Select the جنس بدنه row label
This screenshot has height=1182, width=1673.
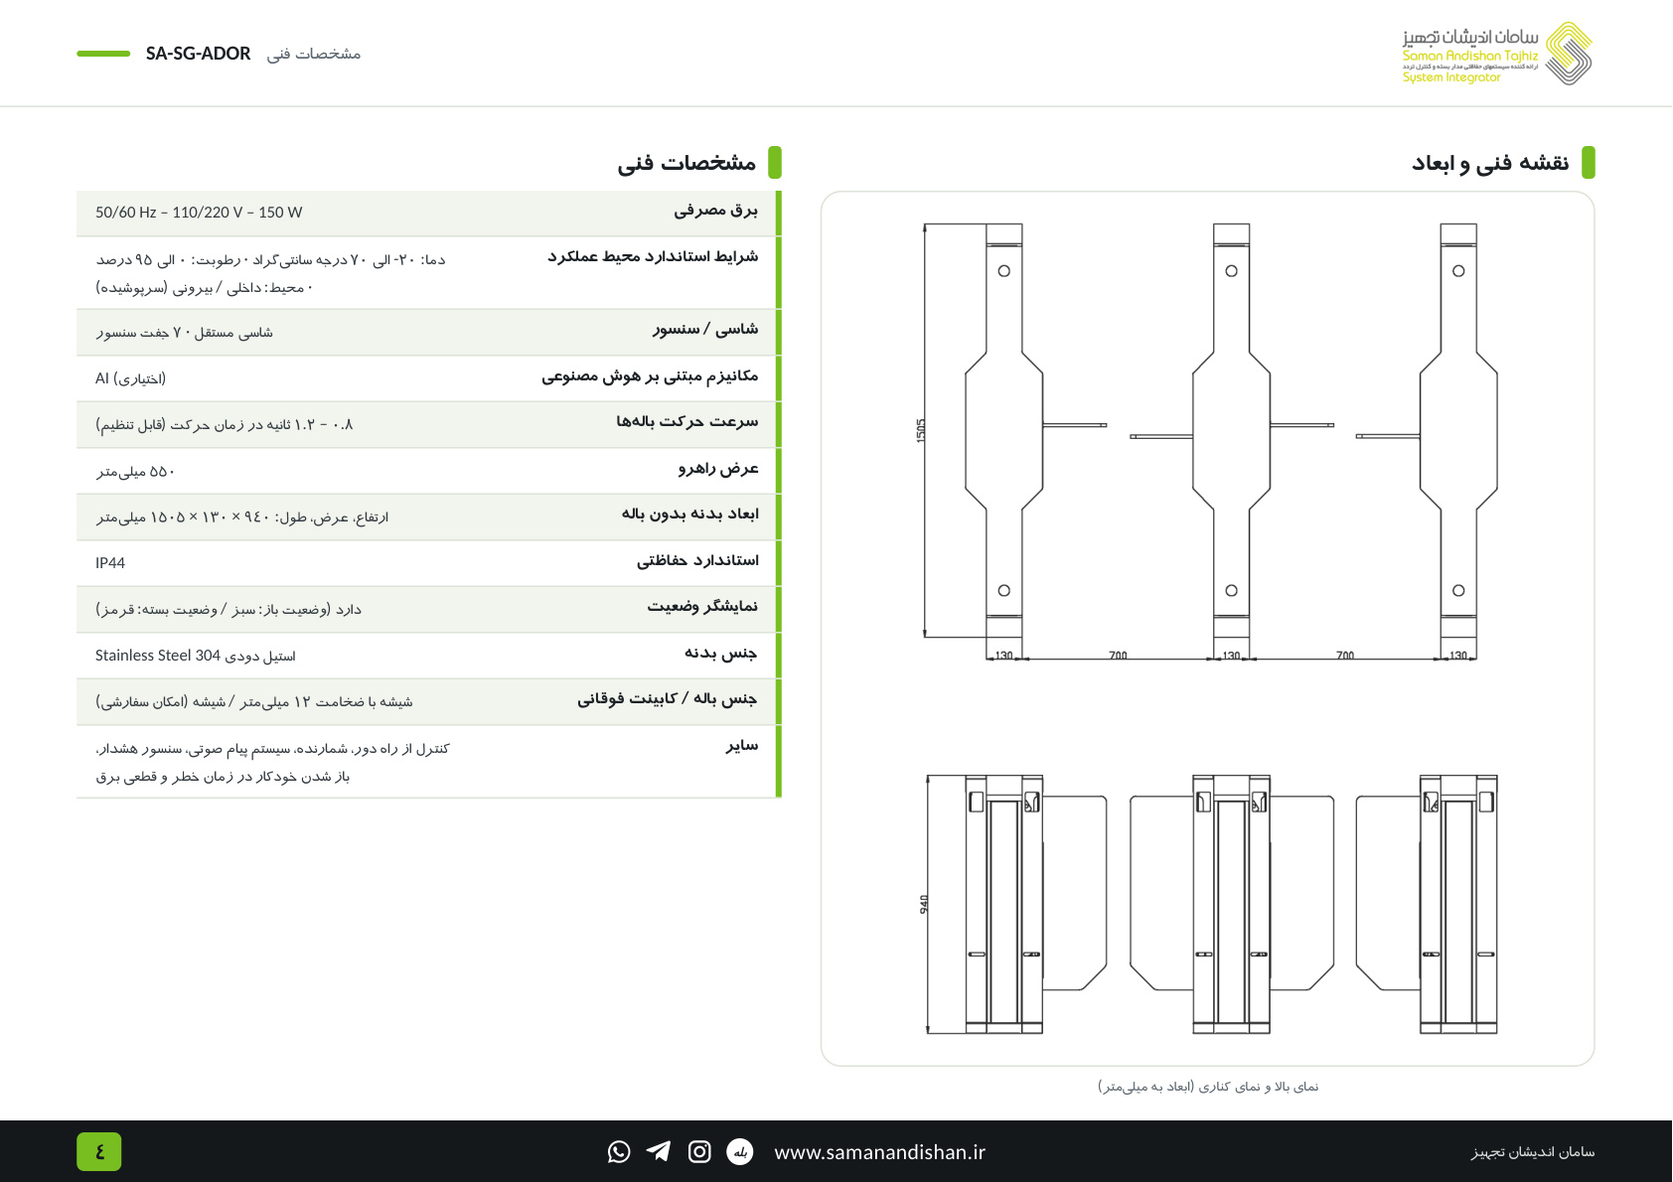[720, 653]
